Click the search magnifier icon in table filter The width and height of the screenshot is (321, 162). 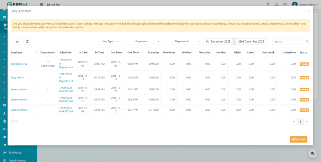pos(307,41)
